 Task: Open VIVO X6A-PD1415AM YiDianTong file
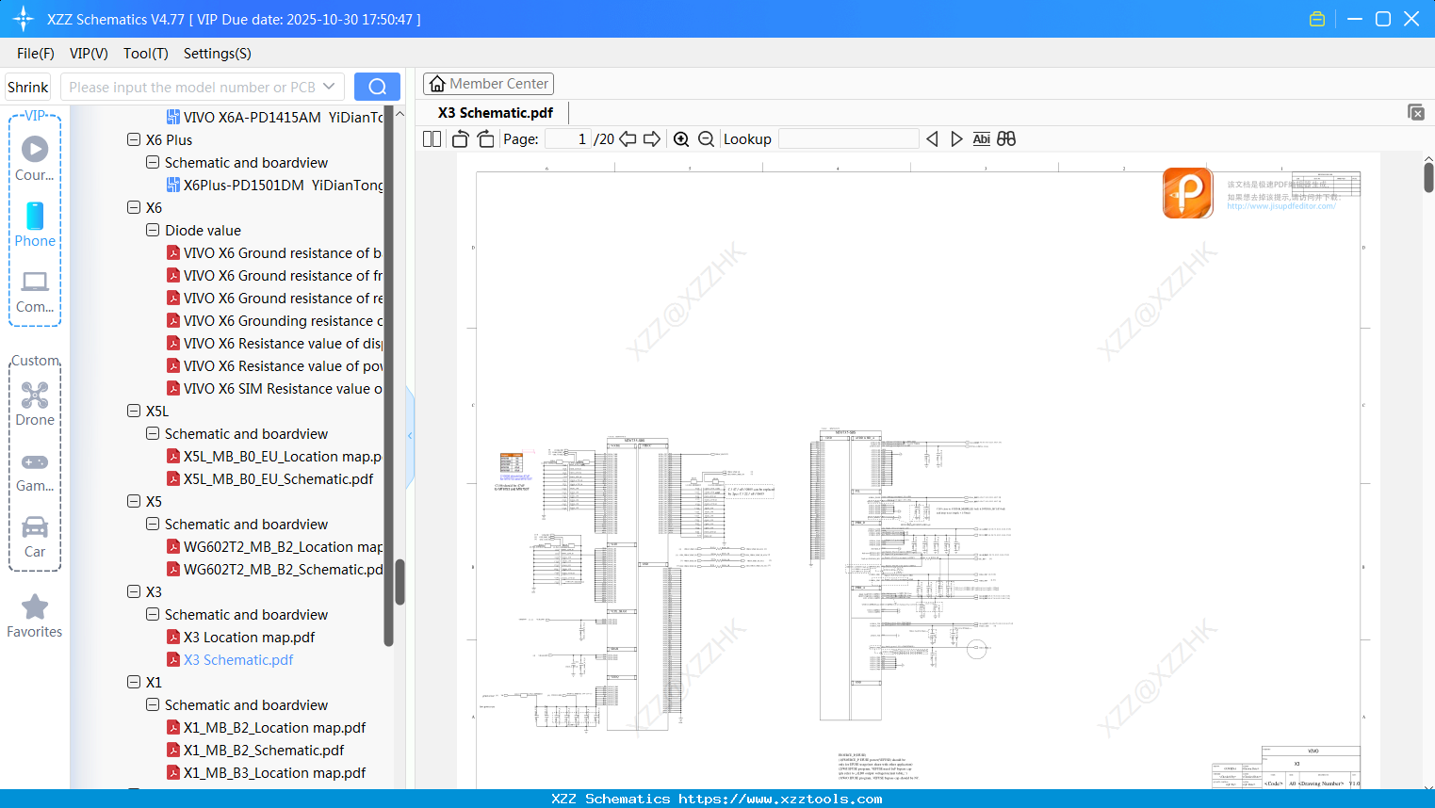[x=283, y=117]
